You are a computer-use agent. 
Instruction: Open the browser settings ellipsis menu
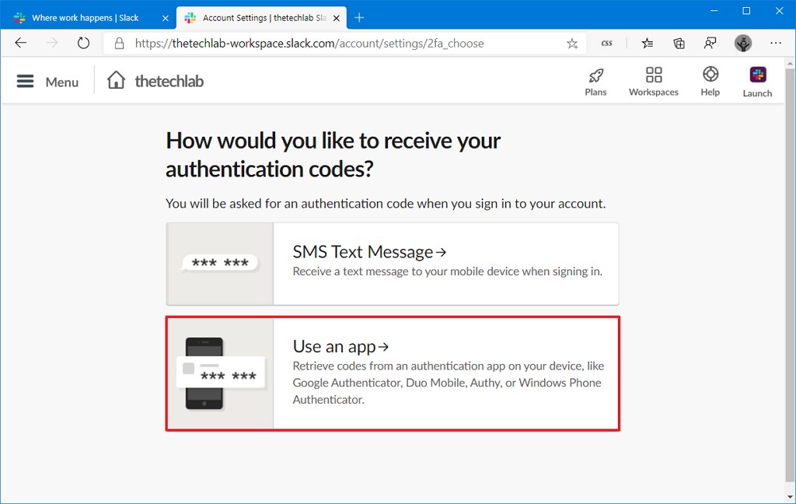pyautogui.click(x=776, y=44)
